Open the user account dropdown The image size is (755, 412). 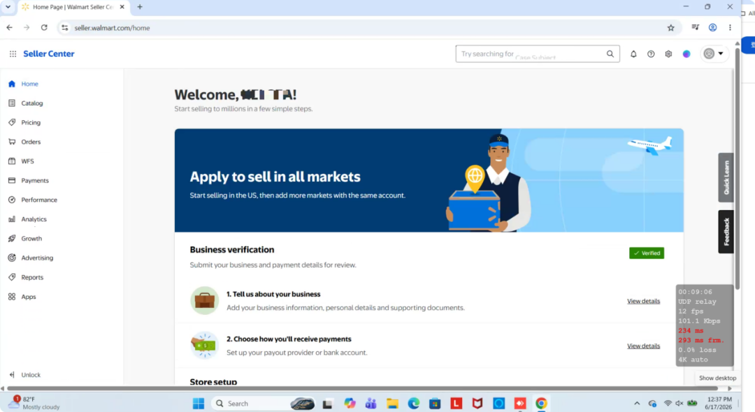(714, 54)
